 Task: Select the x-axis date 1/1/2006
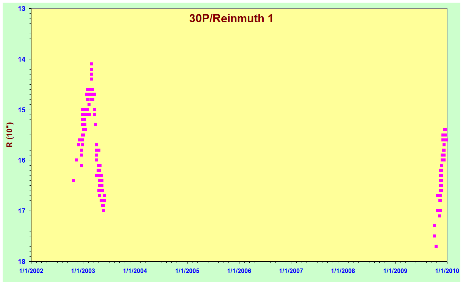239,271
